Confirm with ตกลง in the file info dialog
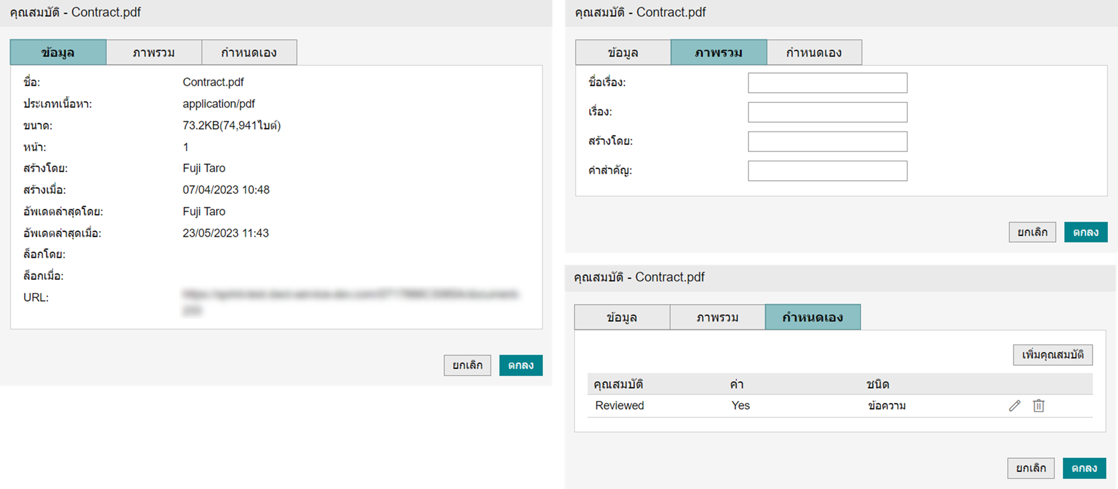This screenshot has width=1118, height=489. pyautogui.click(x=520, y=365)
